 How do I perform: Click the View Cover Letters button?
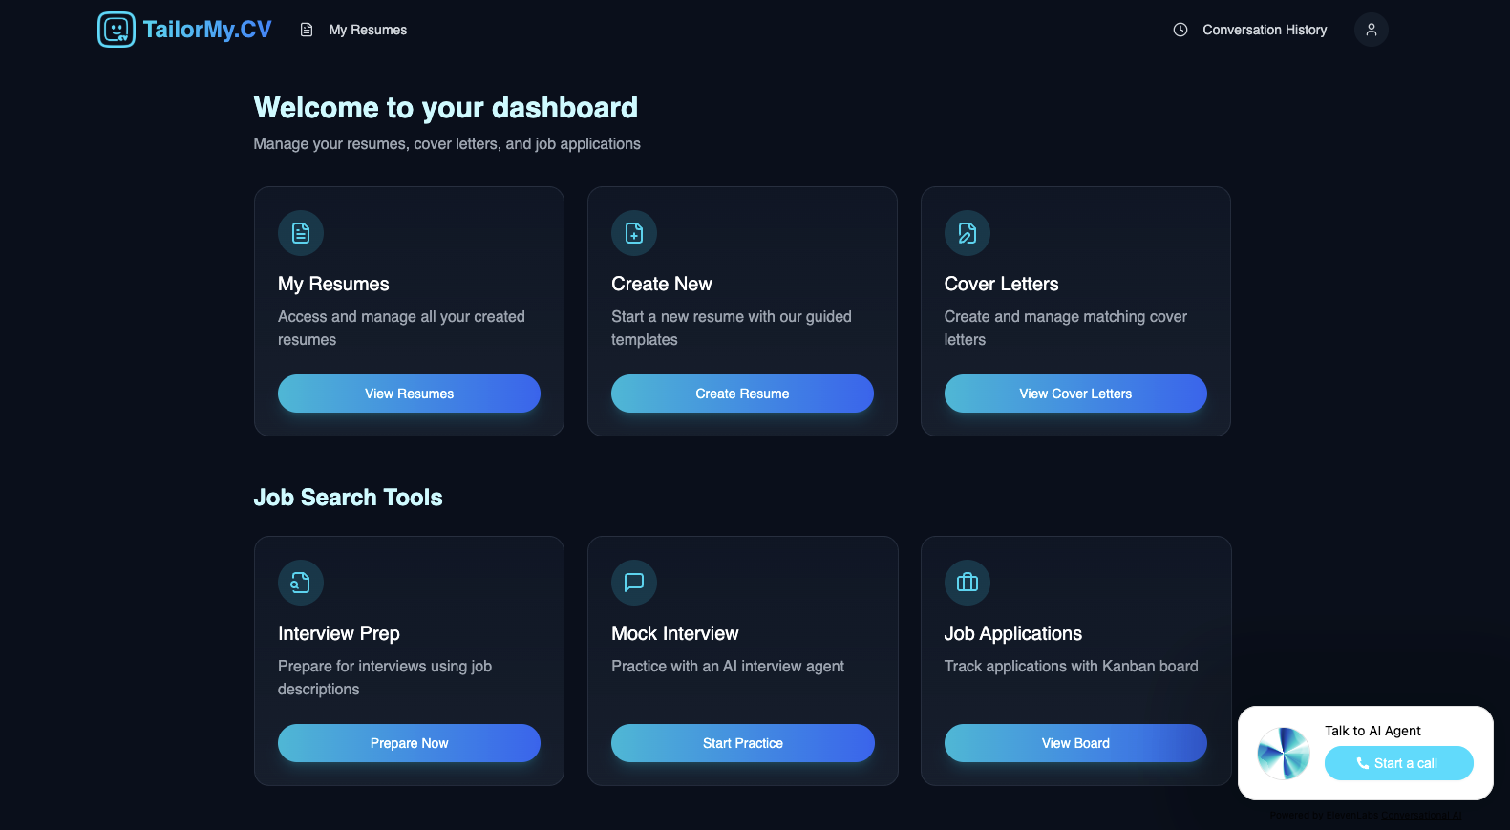1075,394
